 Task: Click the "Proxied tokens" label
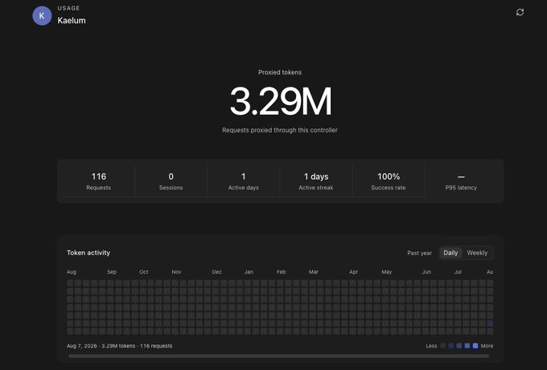[280, 72]
